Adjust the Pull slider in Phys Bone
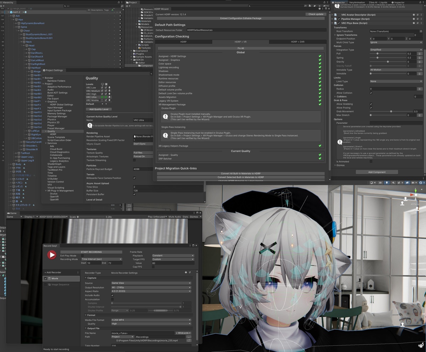Viewport: 426px width, 352px height. pos(387,54)
